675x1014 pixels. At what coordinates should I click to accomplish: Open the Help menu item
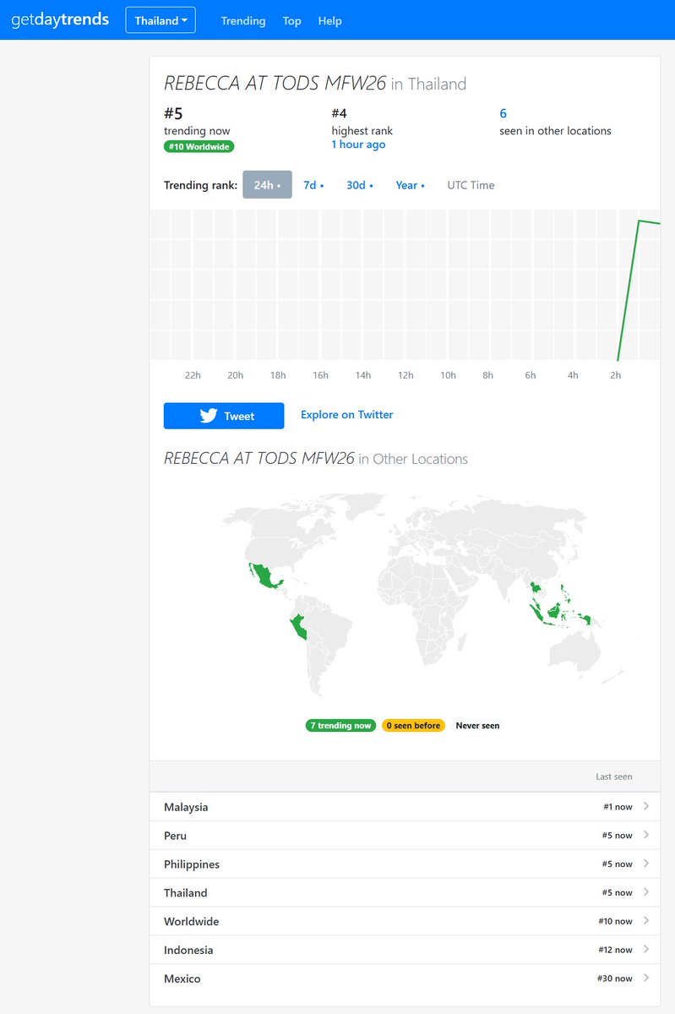329,21
